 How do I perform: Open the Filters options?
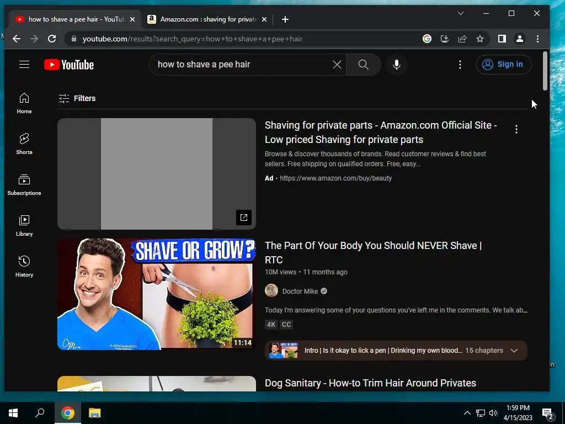[77, 98]
